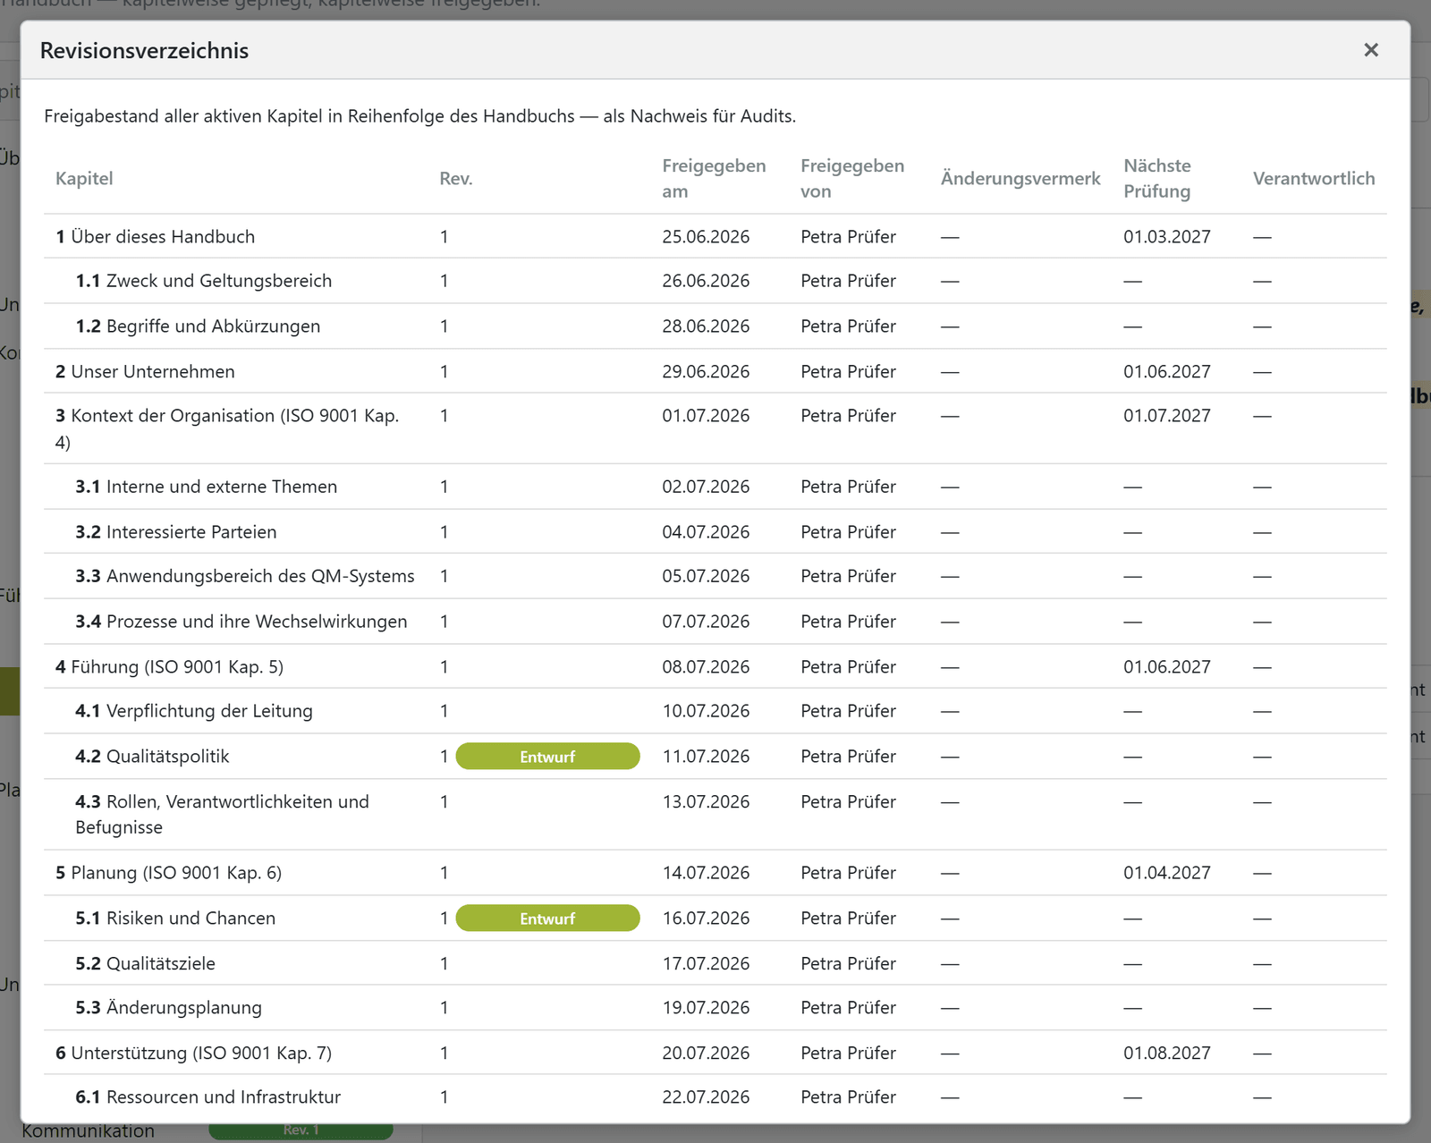Select row 3.3 Anwendungsbereich des QM-Systems

pos(715,576)
